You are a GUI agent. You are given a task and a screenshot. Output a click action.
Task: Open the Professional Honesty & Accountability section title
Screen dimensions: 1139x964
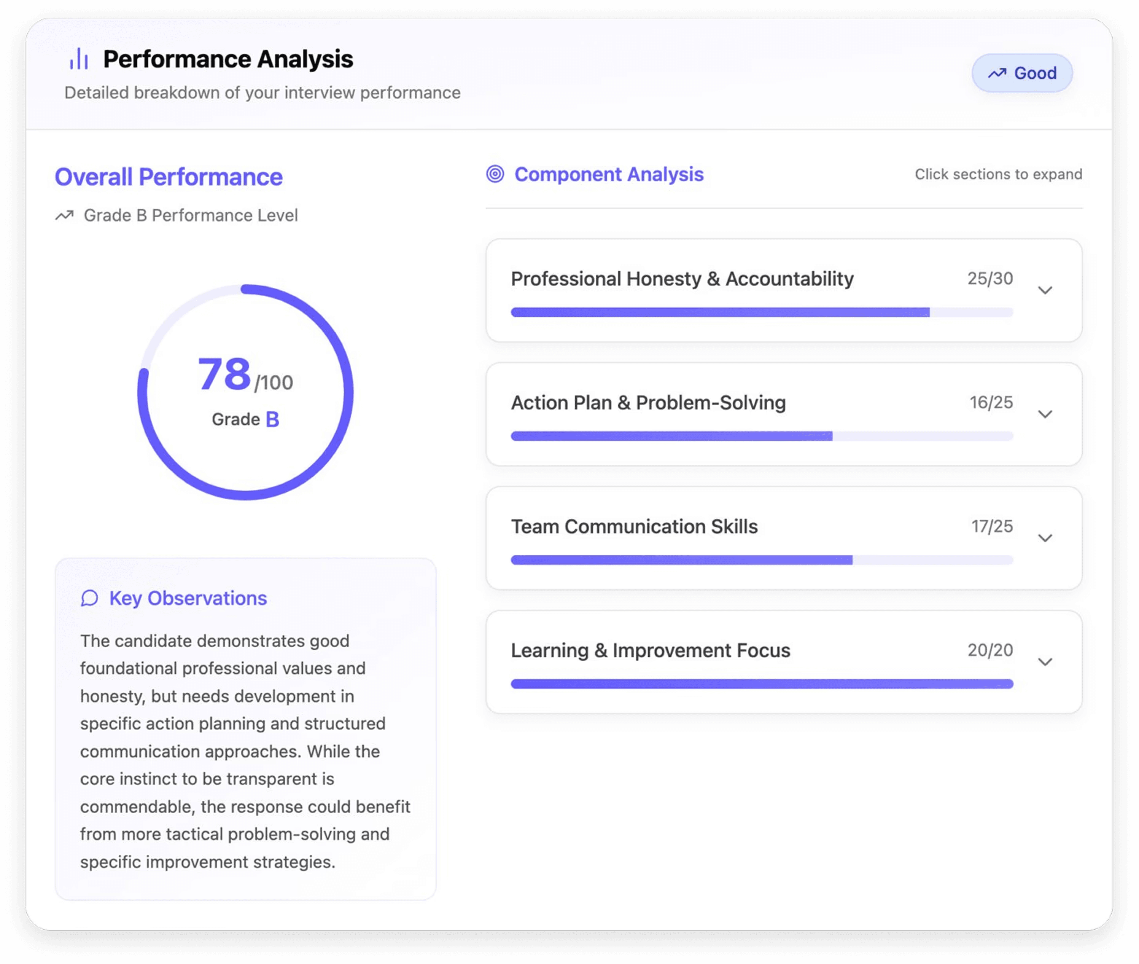coord(682,279)
